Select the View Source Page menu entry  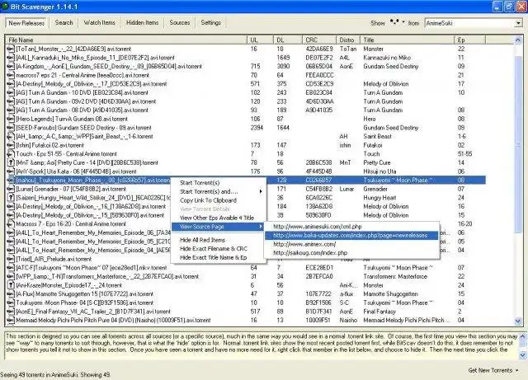pos(218,227)
